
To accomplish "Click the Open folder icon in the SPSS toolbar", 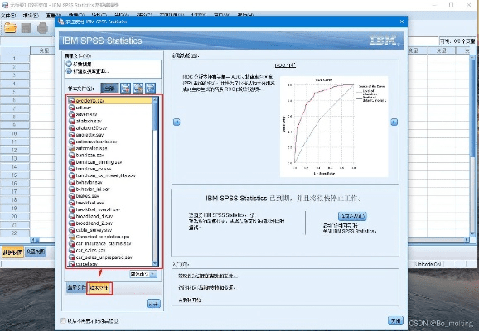I will [x=10, y=28].
